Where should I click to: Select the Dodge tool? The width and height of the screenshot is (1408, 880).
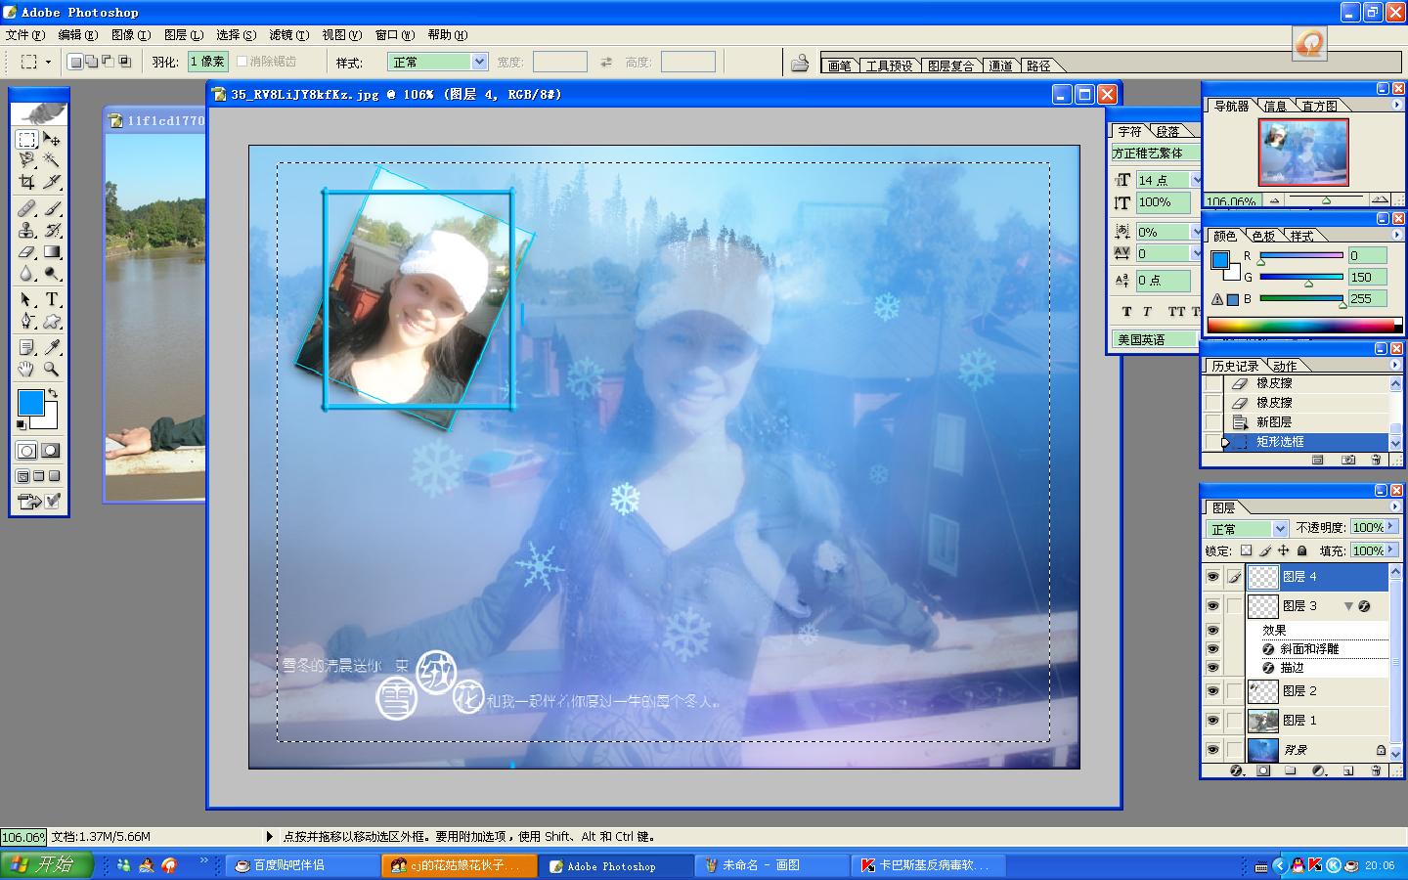click(x=52, y=273)
